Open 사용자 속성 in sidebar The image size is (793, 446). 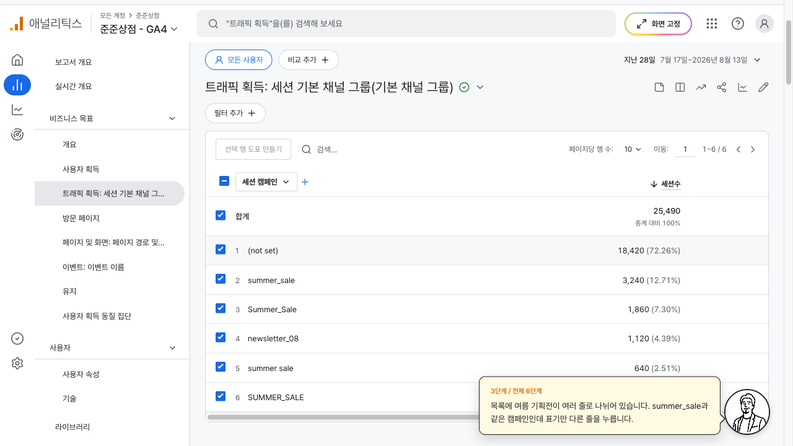coord(81,374)
